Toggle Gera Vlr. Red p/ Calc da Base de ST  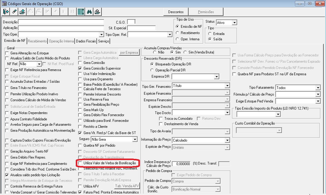tap(80, 133)
